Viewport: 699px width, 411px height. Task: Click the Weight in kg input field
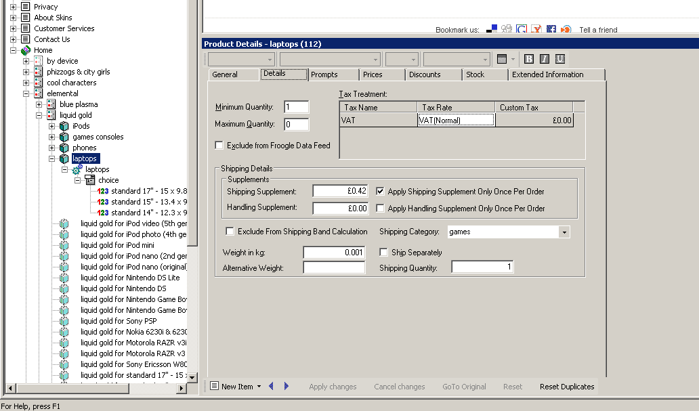point(334,253)
